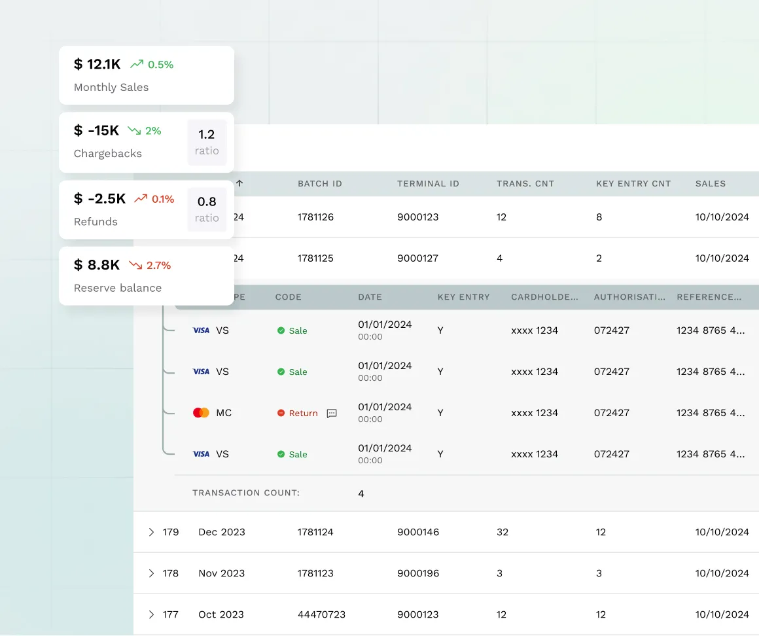This screenshot has width=759, height=636.
Task: Click the Refunds red upward trend icon
Action: 141,199
